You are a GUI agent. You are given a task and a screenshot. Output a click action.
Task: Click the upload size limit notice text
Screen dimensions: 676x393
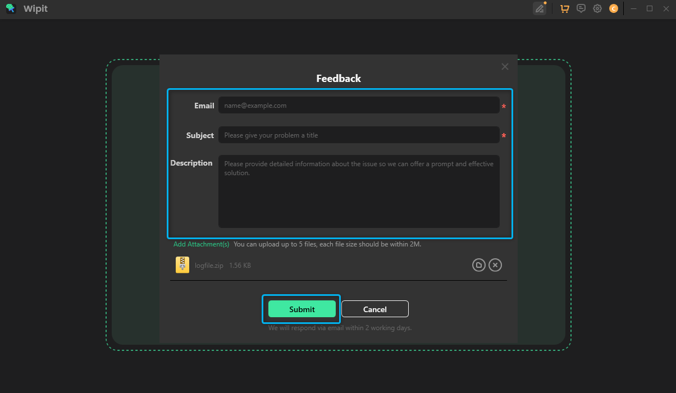coord(327,244)
